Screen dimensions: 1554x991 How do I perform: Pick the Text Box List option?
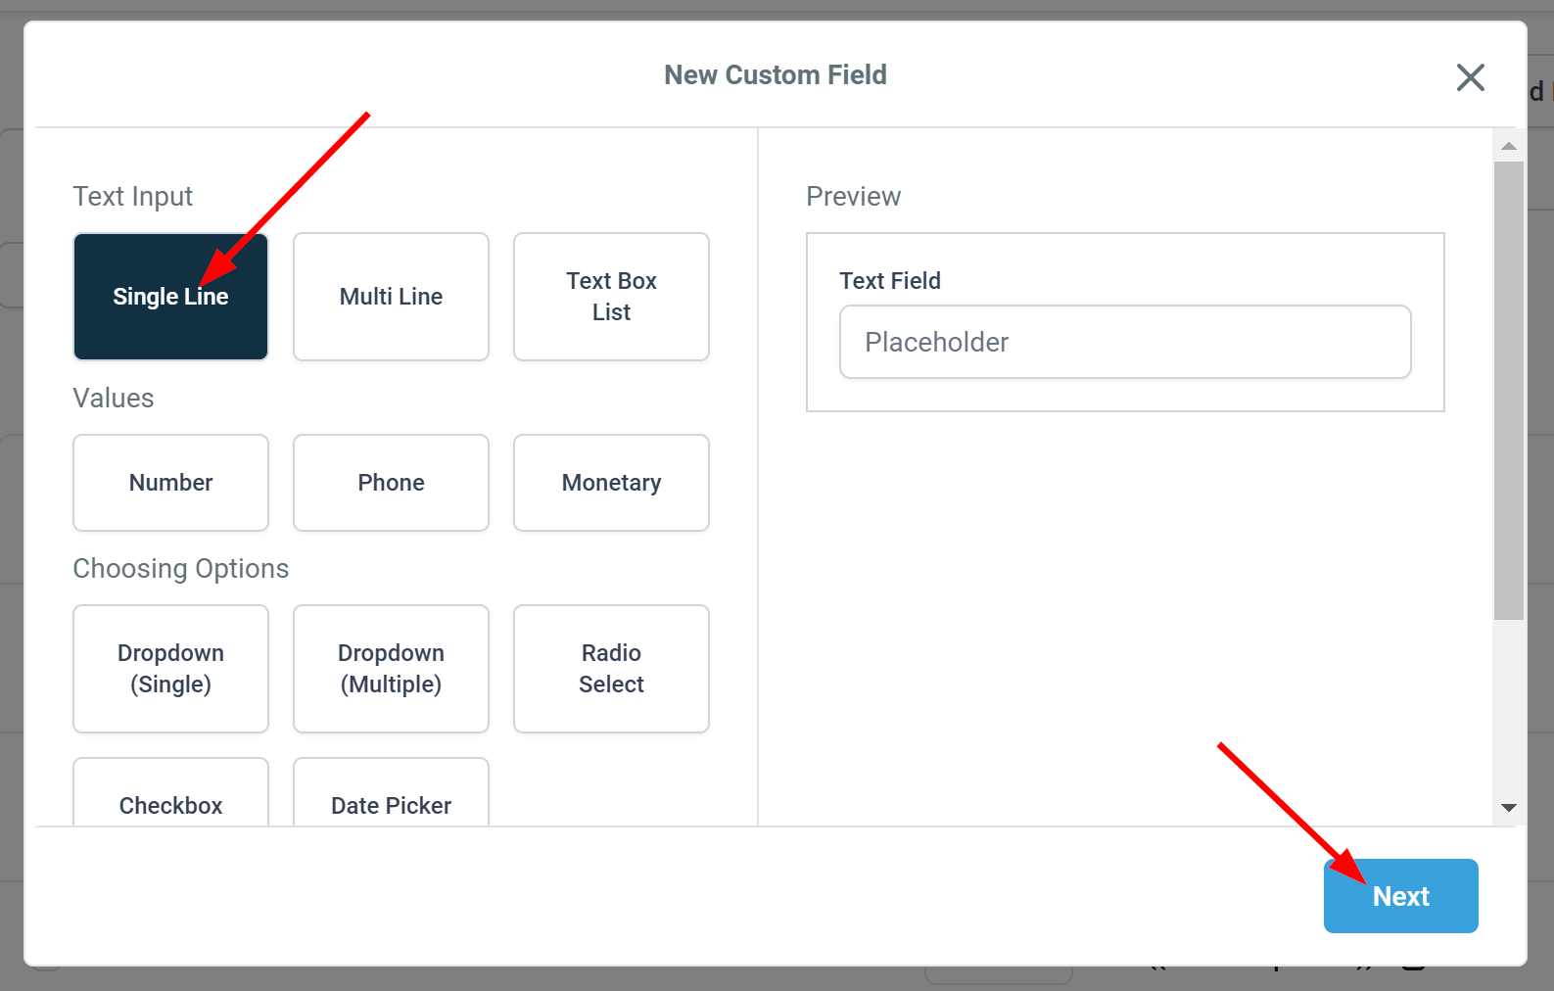point(611,297)
